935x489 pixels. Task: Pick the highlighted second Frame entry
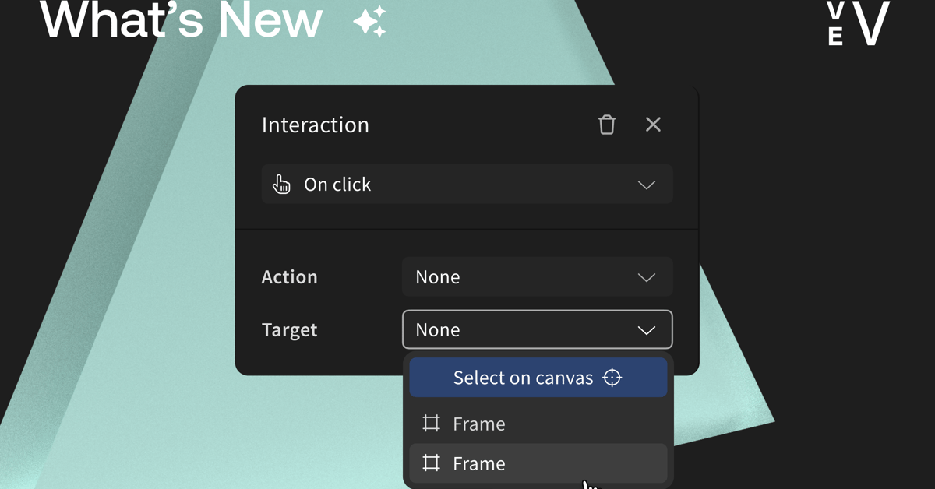(478, 463)
